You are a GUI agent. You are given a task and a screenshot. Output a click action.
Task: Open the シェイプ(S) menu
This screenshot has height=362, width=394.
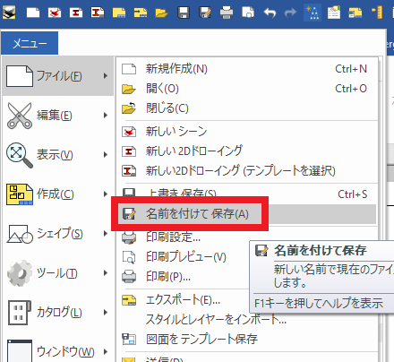(x=58, y=234)
